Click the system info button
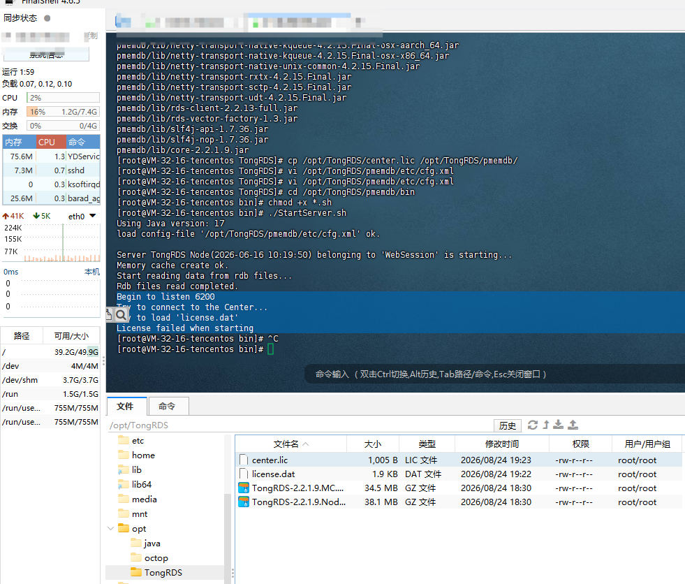 point(46,54)
